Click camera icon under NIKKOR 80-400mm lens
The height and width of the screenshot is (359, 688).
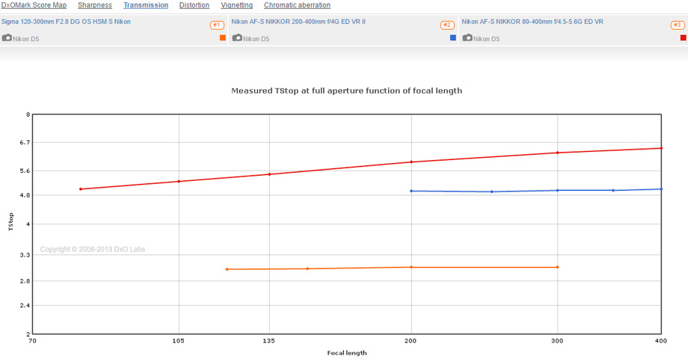coord(467,37)
